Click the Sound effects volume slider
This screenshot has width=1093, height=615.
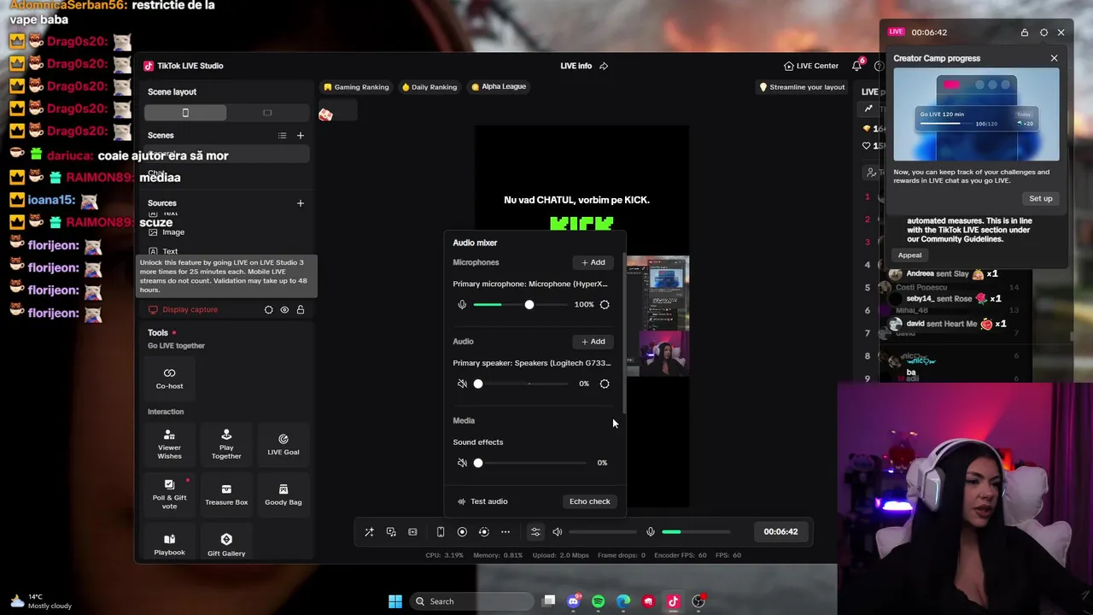(529, 463)
